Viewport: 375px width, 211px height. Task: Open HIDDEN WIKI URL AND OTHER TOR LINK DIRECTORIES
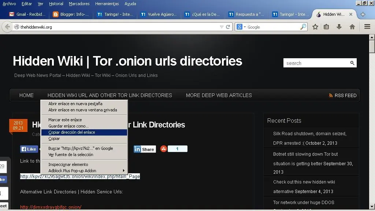pos(109,95)
